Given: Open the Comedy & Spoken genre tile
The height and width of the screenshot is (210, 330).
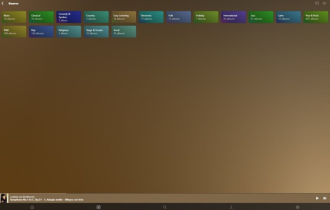Looking at the screenshot, I should [x=68, y=17].
